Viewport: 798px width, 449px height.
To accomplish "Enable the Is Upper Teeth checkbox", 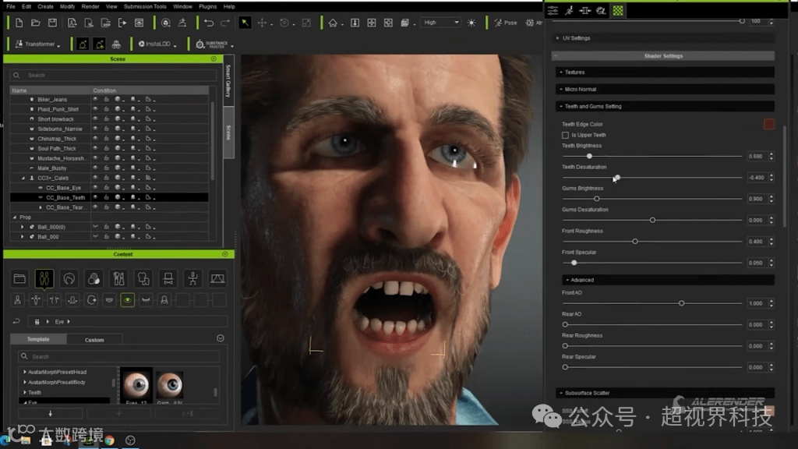I will pos(566,135).
